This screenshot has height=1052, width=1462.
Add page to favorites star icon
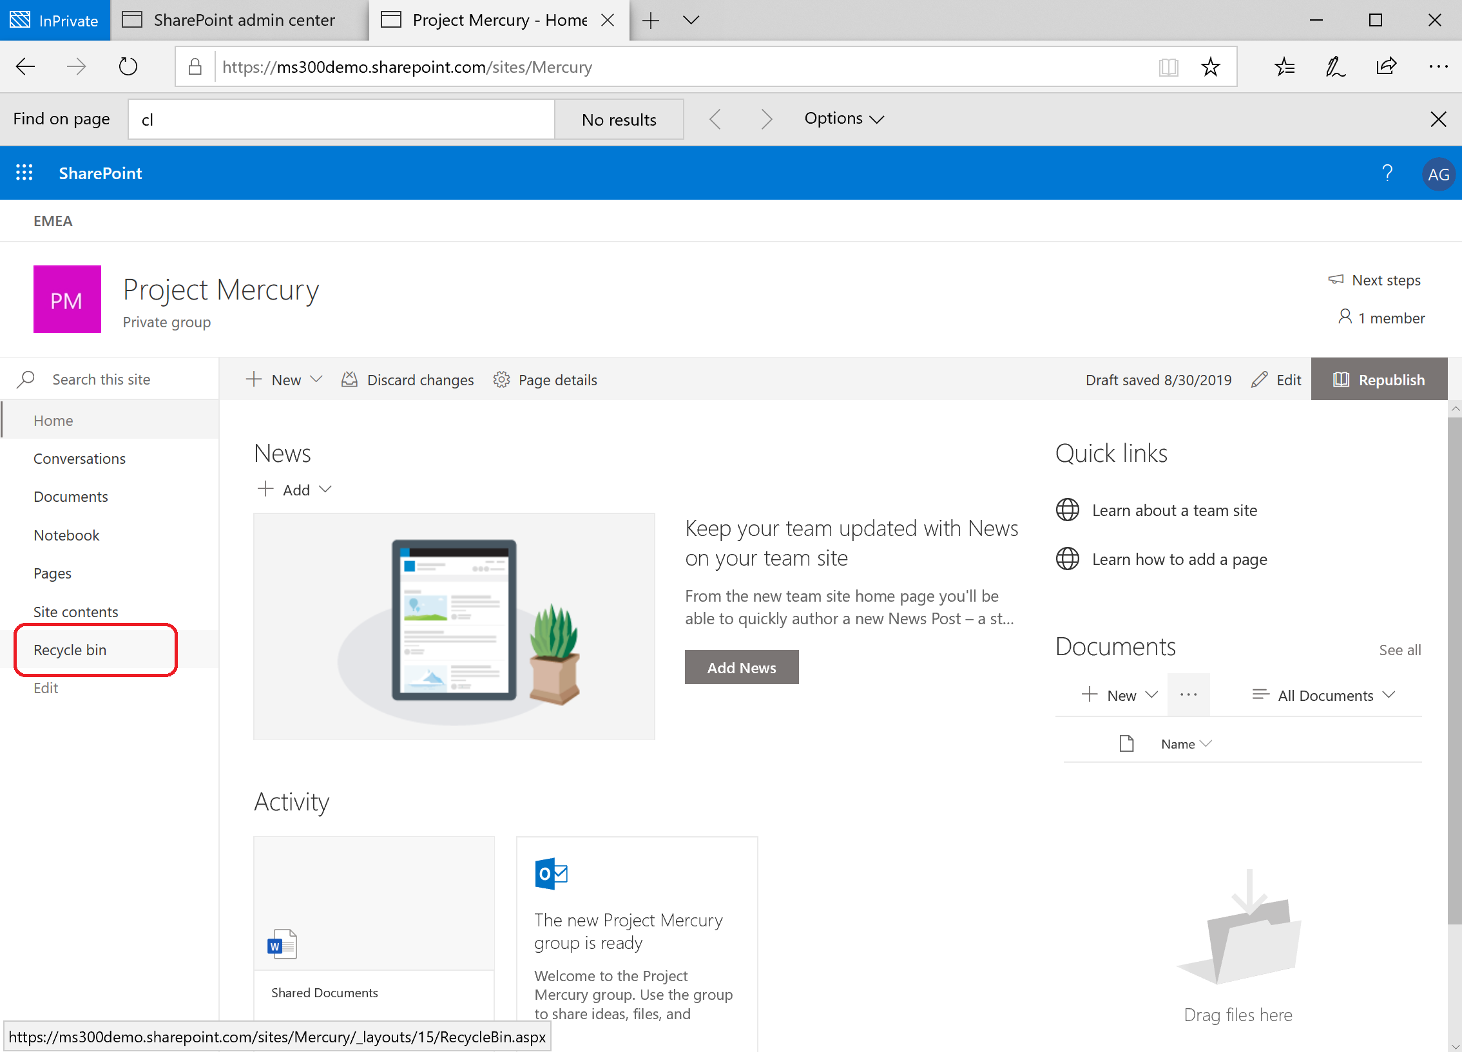pyautogui.click(x=1211, y=67)
